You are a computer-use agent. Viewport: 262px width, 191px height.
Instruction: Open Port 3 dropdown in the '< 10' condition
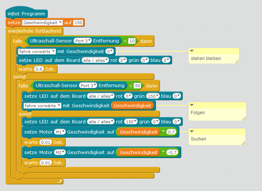coord(85,41)
